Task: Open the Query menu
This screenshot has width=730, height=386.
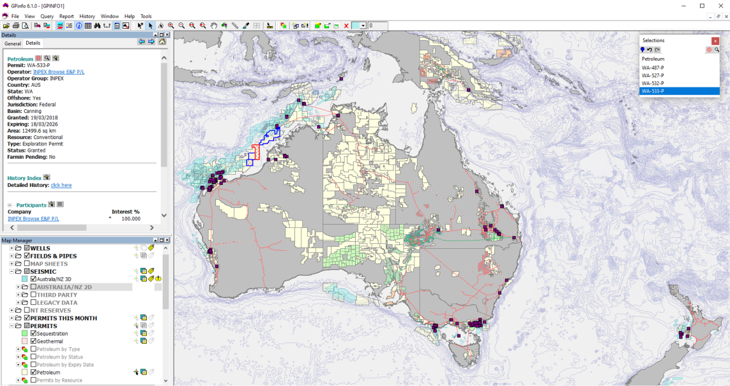Action: click(x=47, y=16)
